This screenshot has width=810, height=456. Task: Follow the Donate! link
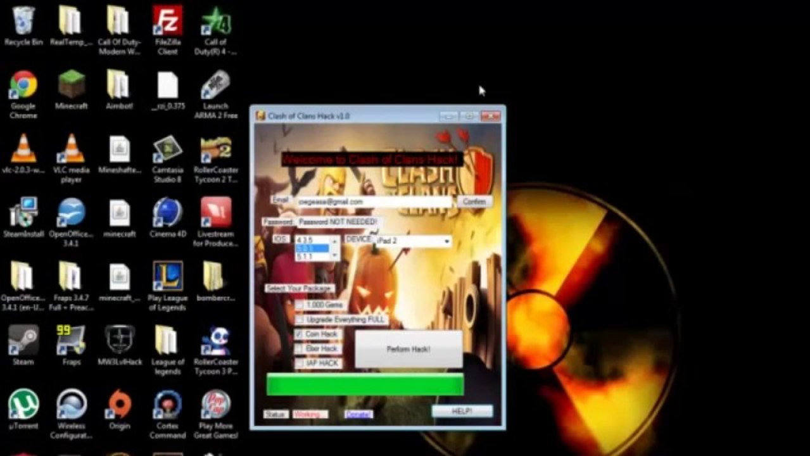coord(358,414)
